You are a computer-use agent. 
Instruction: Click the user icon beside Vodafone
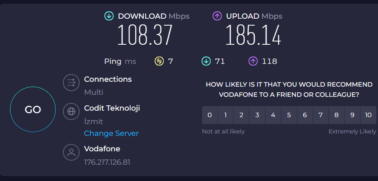(x=71, y=152)
